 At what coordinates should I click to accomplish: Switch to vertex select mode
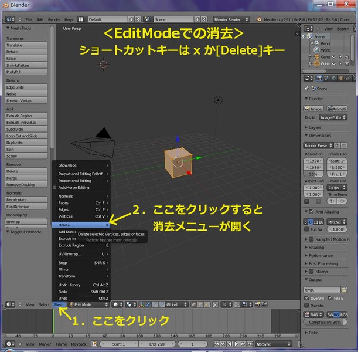coord(193,304)
